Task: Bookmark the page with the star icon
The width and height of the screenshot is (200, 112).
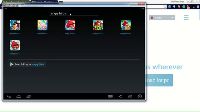Action: tap(165, 7)
